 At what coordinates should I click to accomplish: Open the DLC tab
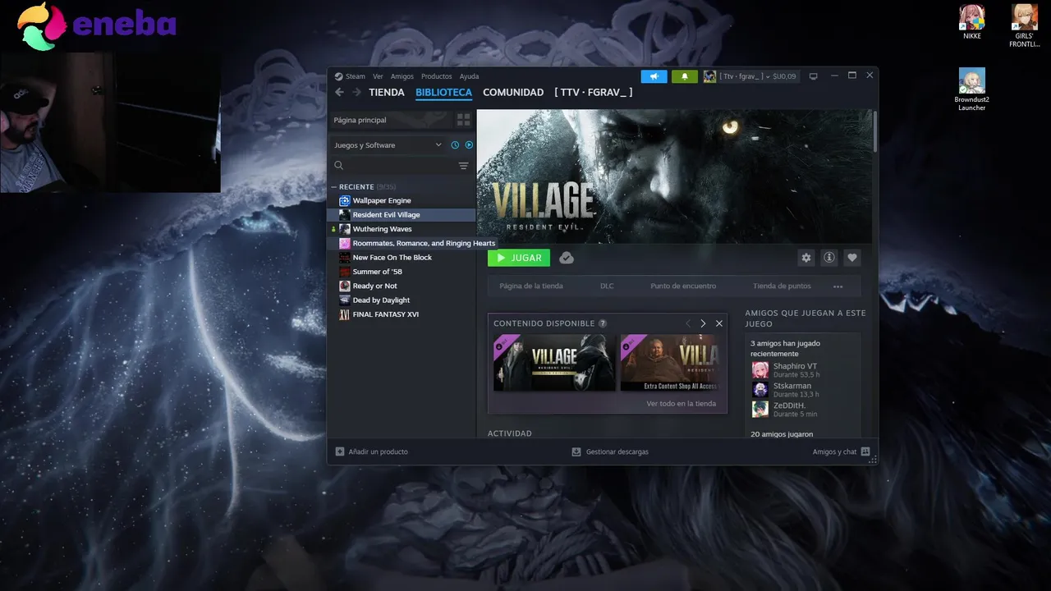(607, 286)
